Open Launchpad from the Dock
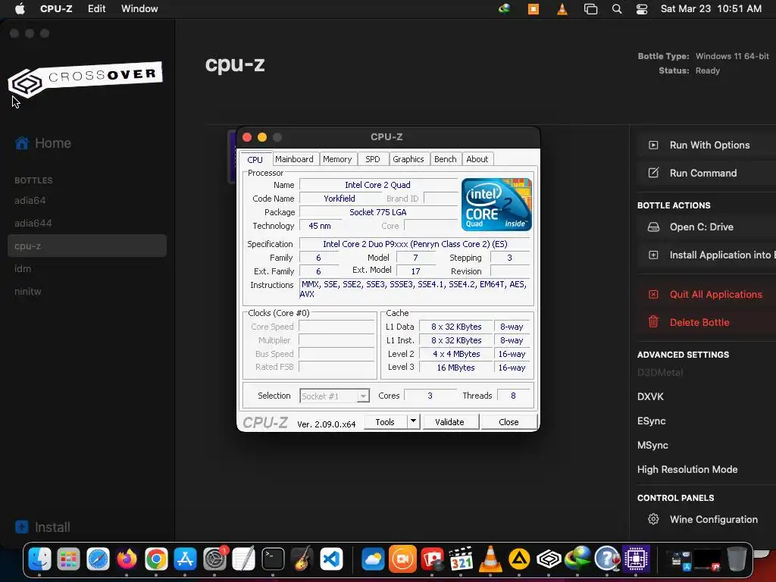Image resolution: width=776 pixels, height=582 pixels. pos(68,559)
